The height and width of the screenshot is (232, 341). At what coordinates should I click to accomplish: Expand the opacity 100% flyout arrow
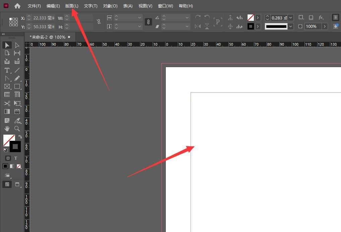325,26
